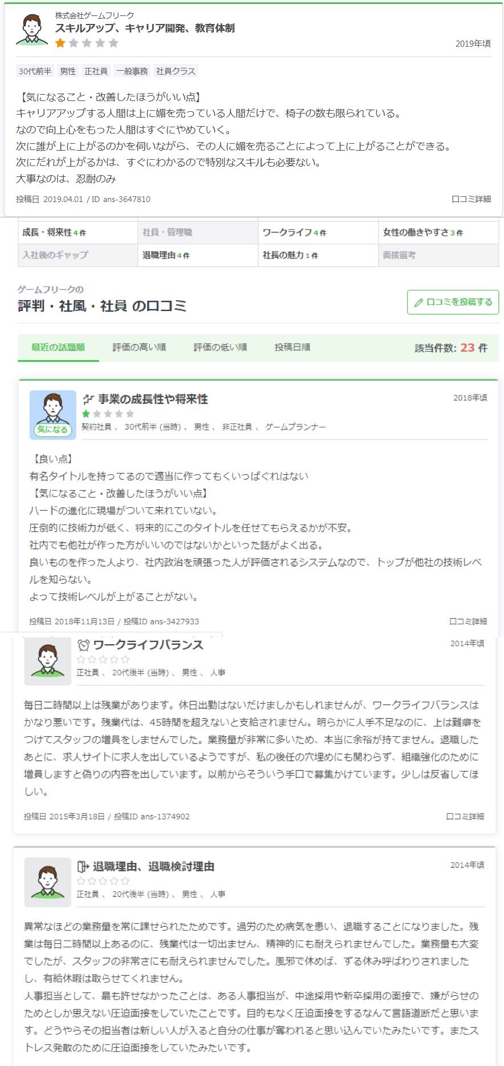Select the 評価の低い順 sorting tab
Image resolution: width=504 pixels, height=1066 pixels.
pyautogui.click(x=220, y=348)
